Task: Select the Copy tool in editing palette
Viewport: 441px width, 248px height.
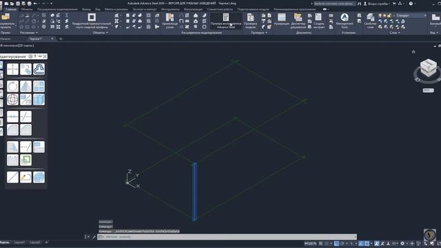Action: [26, 69]
